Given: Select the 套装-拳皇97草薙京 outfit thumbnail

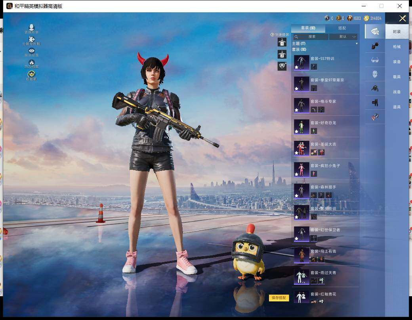Looking at the screenshot, I should pos(301,84).
